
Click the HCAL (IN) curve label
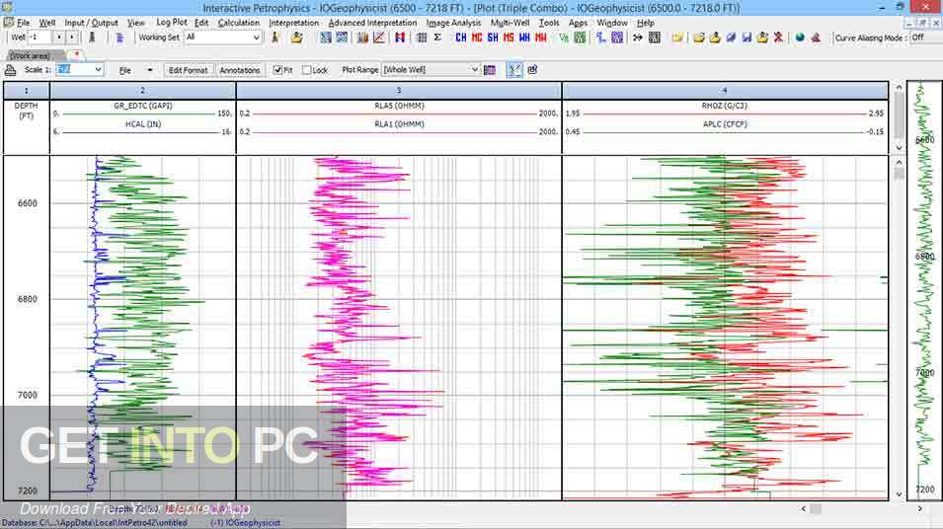pyautogui.click(x=143, y=124)
